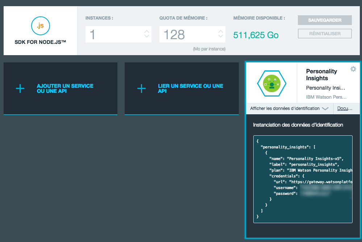Image resolution: width=362 pixels, height=242 pixels.
Task: Increase Quota de mémoire with up arrow
Action: coord(220,32)
